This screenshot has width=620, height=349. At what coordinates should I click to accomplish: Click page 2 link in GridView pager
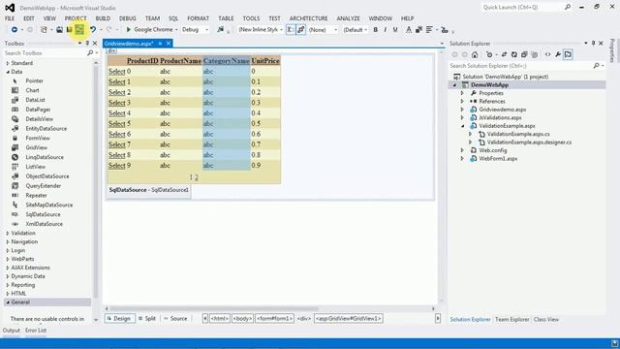tap(196, 177)
